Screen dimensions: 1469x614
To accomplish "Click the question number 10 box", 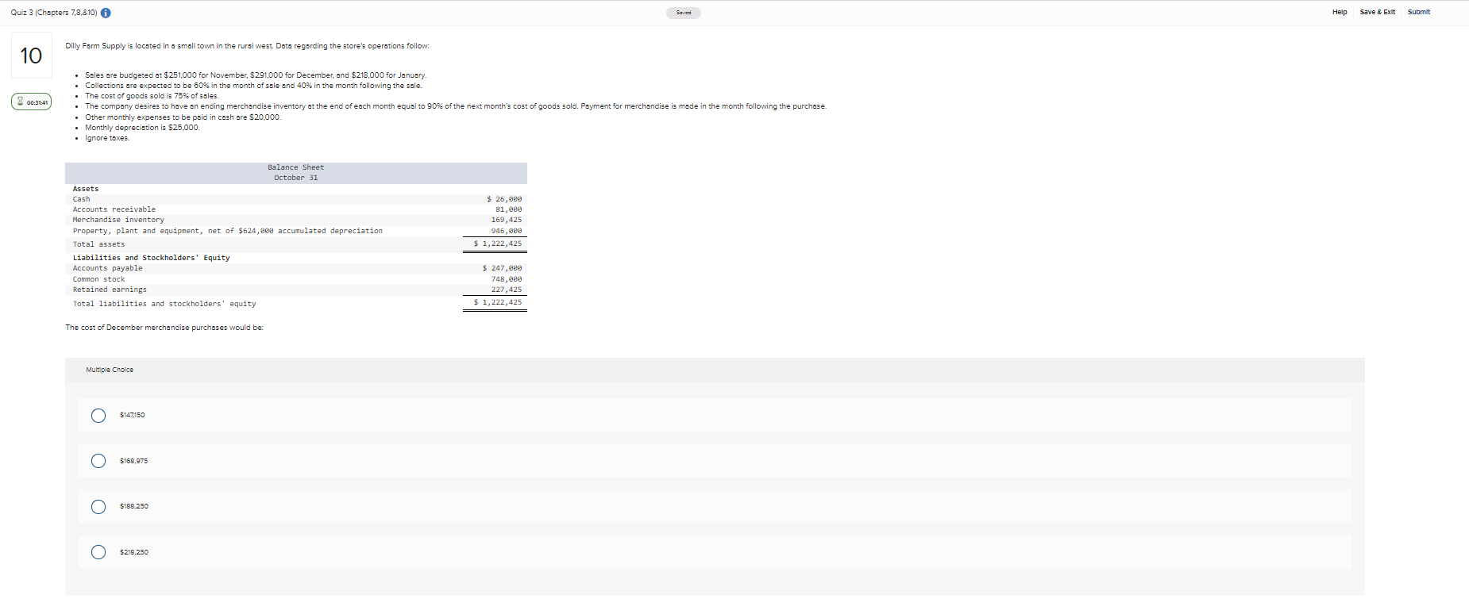I will (x=32, y=56).
